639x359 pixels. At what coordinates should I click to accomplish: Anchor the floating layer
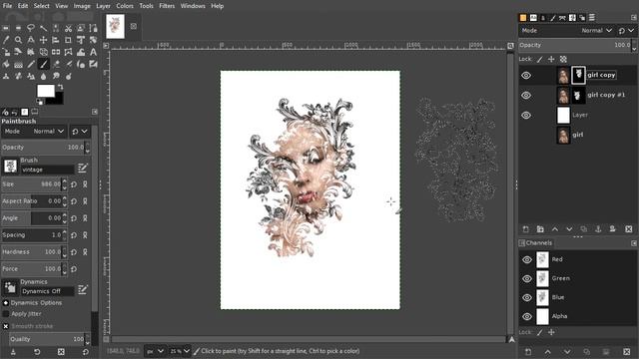click(x=598, y=229)
